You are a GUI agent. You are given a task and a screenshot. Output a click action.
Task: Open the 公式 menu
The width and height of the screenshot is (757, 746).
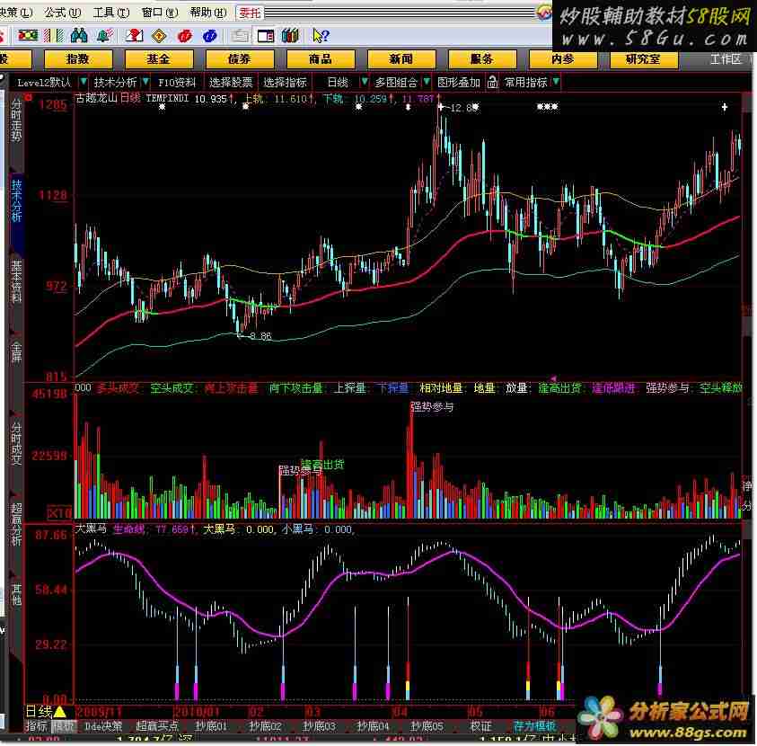(x=63, y=13)
